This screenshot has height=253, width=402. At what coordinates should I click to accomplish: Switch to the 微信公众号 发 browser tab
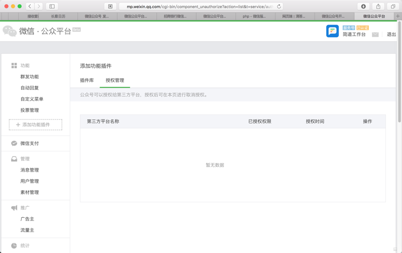click(x=96, y=16)
